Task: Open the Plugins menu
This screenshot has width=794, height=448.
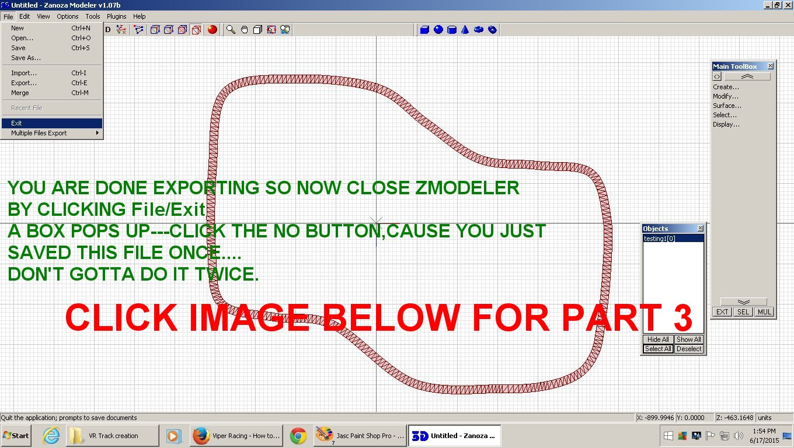Action: (x=116, y=16)
